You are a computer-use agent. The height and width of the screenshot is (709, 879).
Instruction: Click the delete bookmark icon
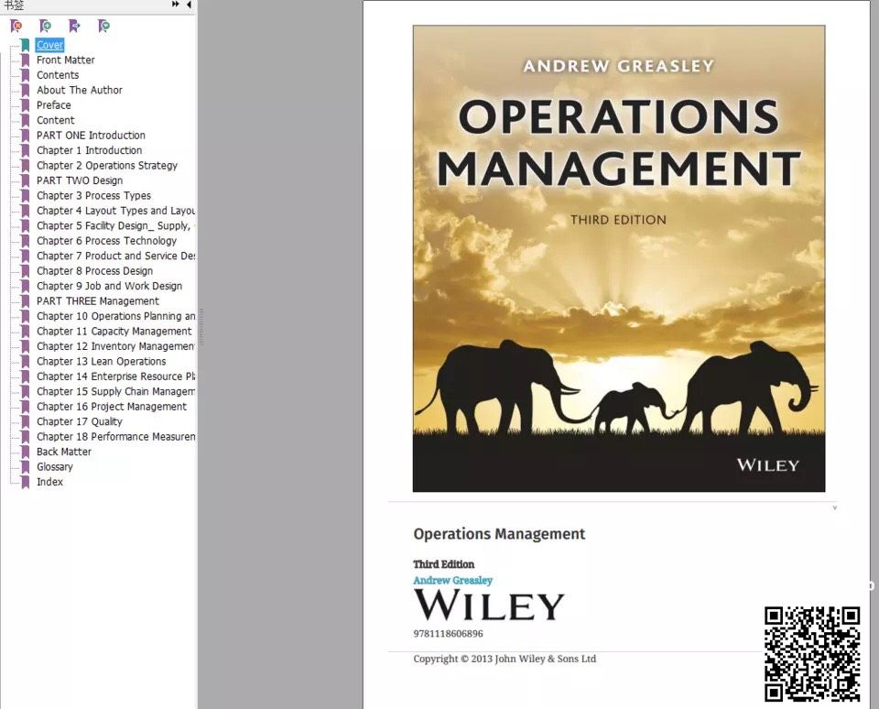[x=16, y=26]
